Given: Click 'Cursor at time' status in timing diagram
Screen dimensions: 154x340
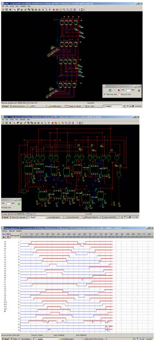Looking at the screenshot, I should point(10,335).
